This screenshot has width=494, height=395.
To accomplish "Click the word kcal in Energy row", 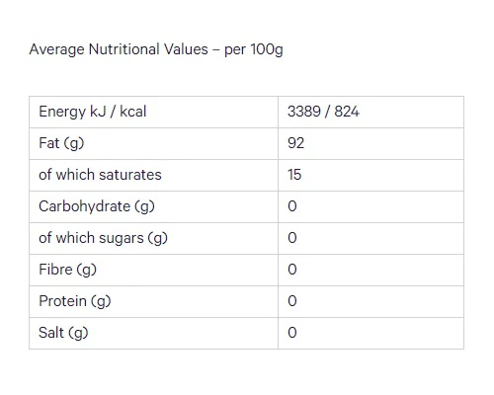I will pyautogui.click(x=133, y=112).
